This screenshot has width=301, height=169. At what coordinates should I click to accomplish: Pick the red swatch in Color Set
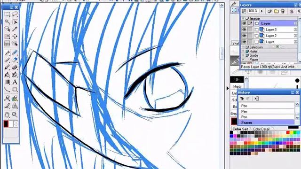point(288,132)
